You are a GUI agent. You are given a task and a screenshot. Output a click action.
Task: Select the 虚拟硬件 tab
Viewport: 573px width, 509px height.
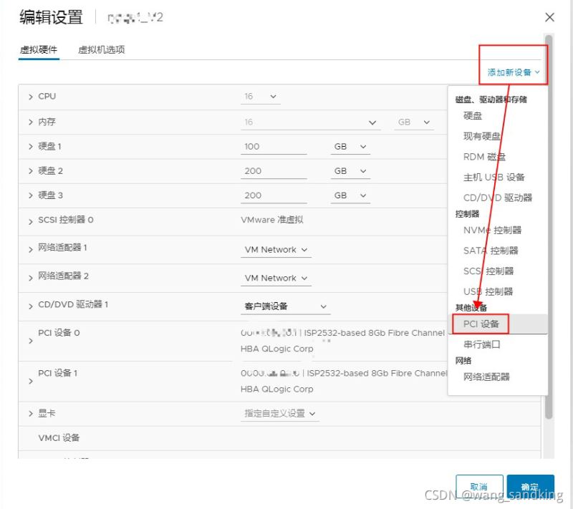[x=39, y=50]
